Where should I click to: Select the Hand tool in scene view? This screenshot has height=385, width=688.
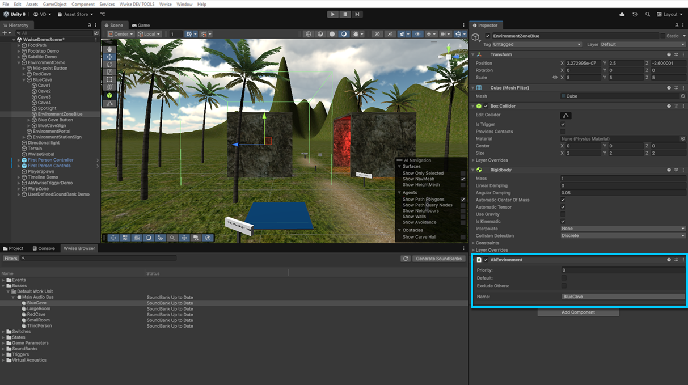(x=109, y=49)
